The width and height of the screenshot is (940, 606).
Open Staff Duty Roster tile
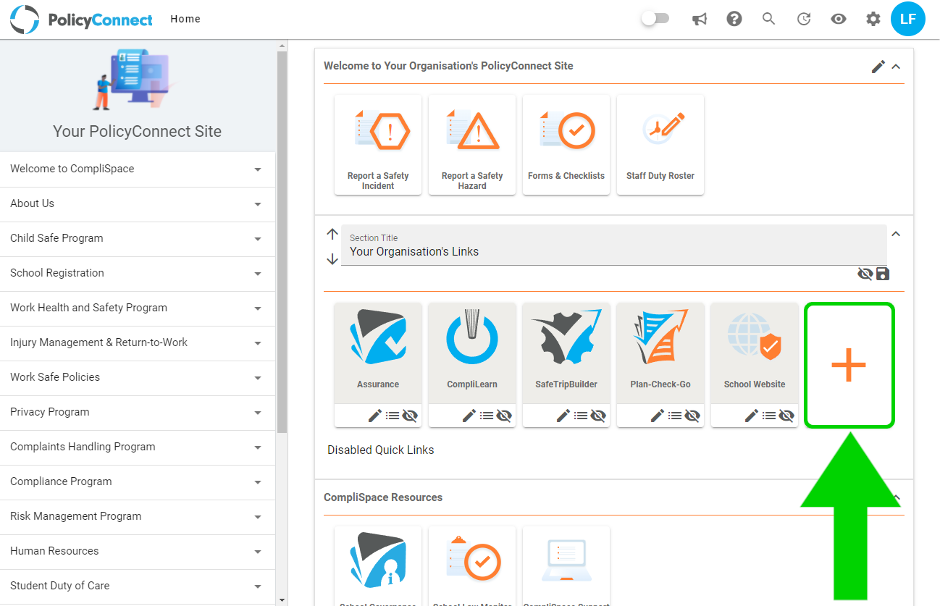point(660,145)
